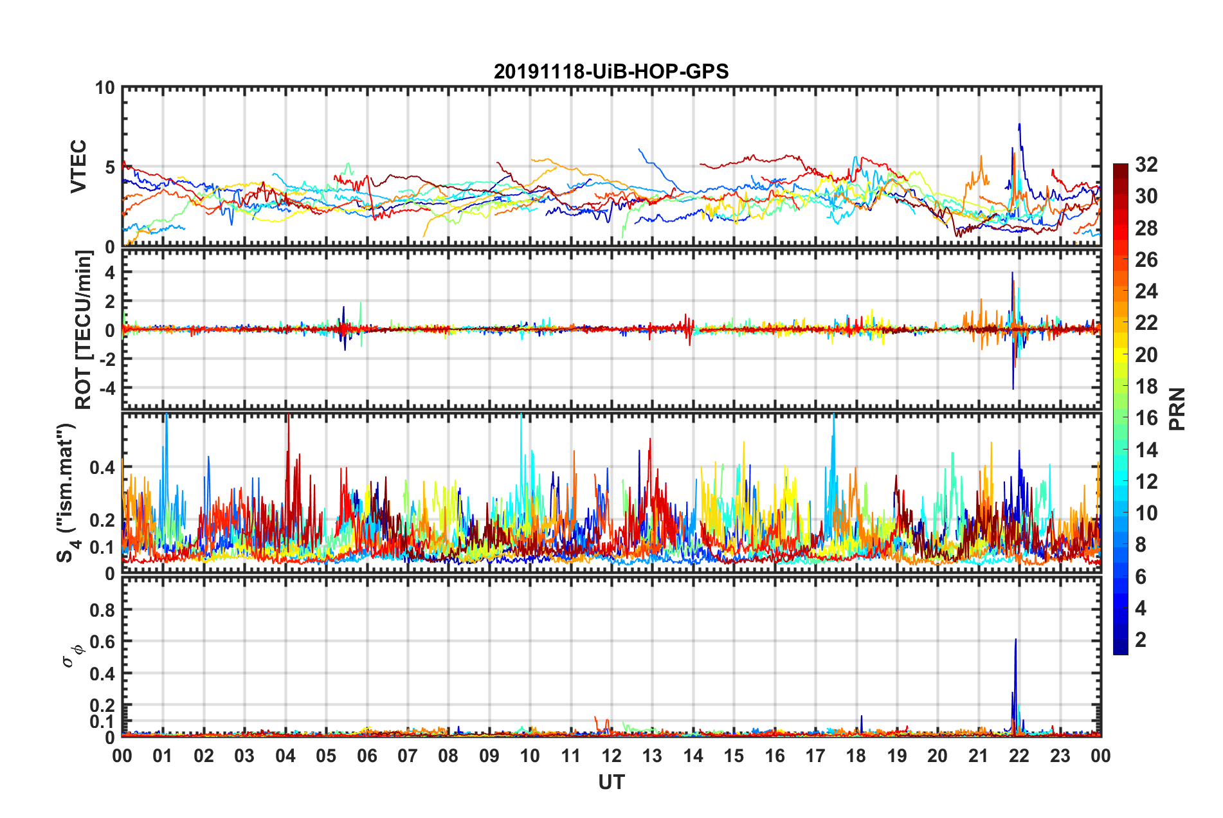Click the ROT [TECU/min] axis label
This screenshot has height=818, width=1223.
[x=84, y=330]
